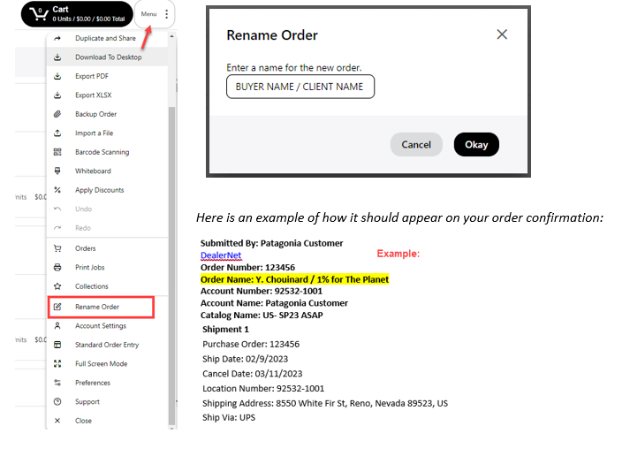Viewport: 630px width, 464px height.
Task: Click the highlighted Order Name line
Action: point(294,279)
